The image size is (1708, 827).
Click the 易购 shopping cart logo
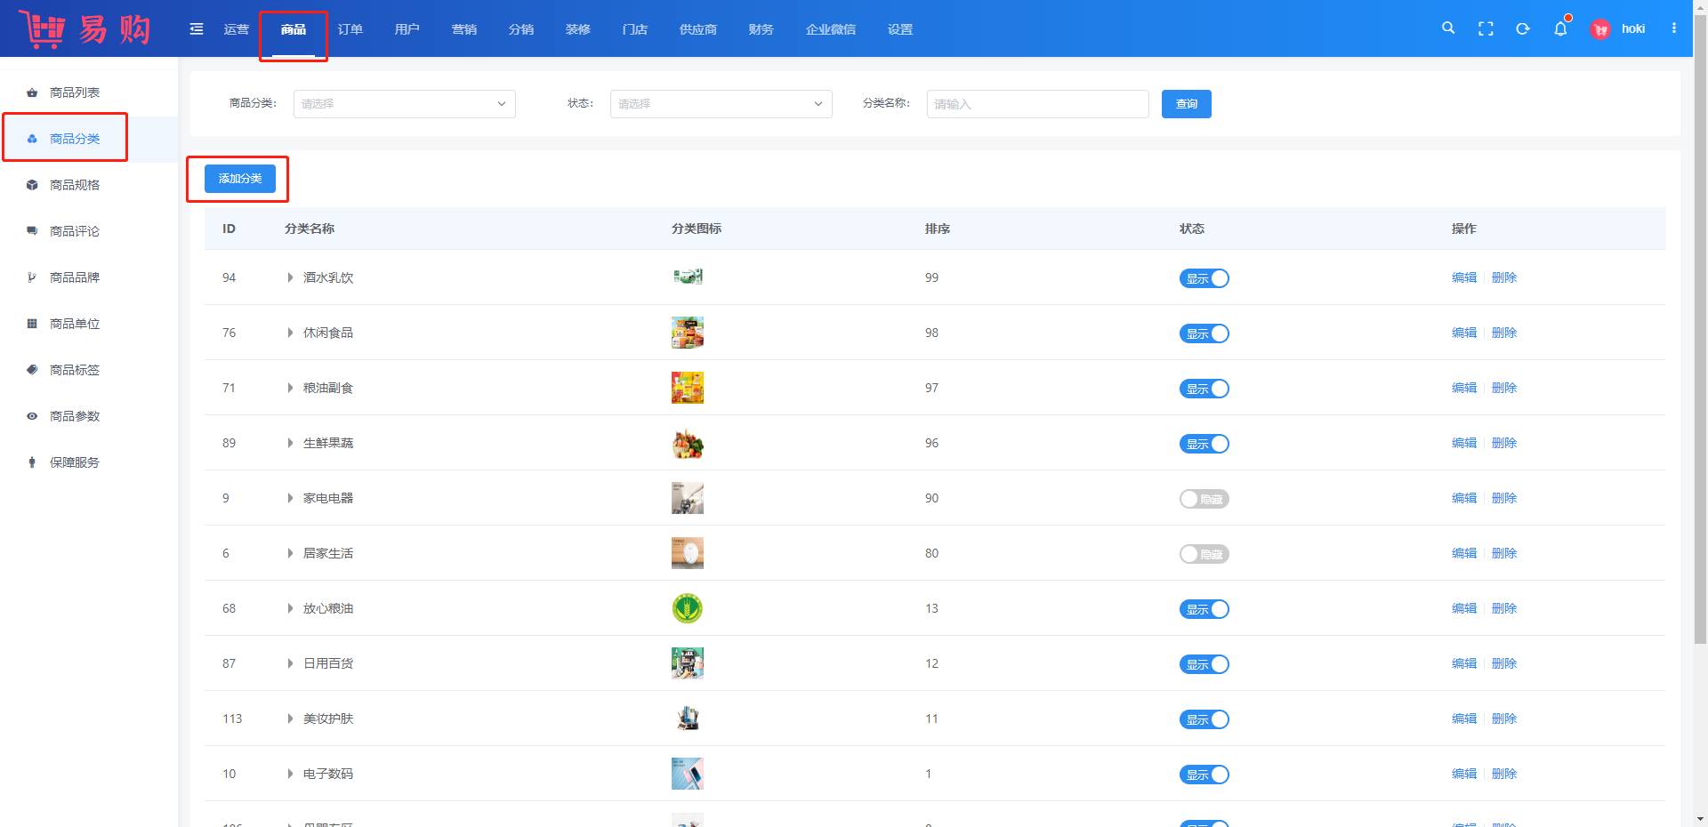coord(85,29)
